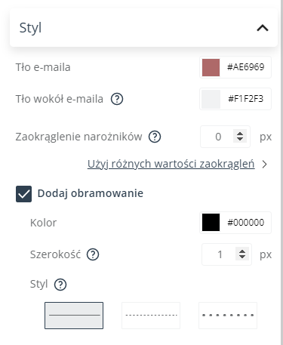Click the #F1F2F3 hex value field
283x345 pixels.
[x=246, y=99]
